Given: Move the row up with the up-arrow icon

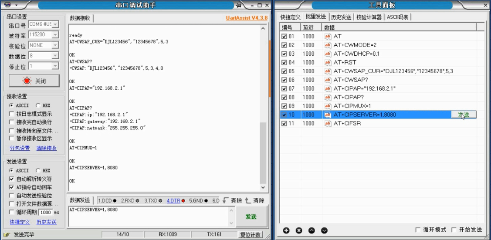Looking at the screenshot, I should tap(312, 230).
